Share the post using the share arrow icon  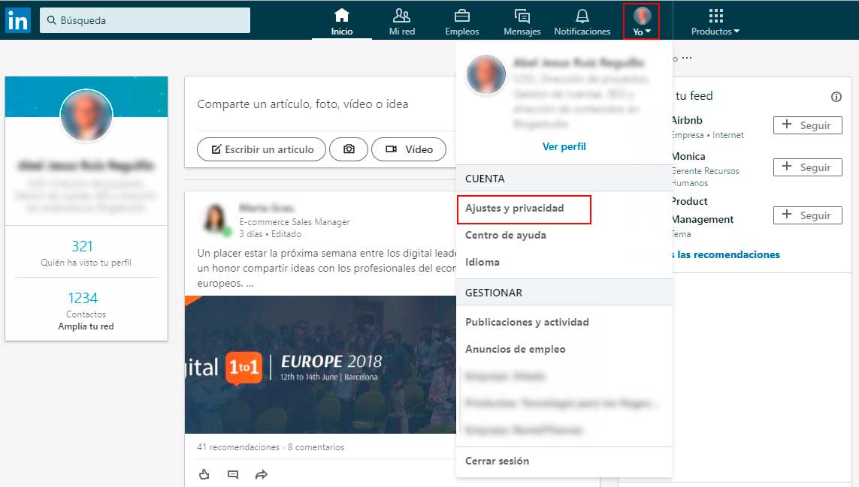(x=261, y=474)
